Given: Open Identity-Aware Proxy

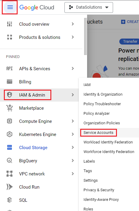Looking at the screenshot, I should [x=101, y=199].
